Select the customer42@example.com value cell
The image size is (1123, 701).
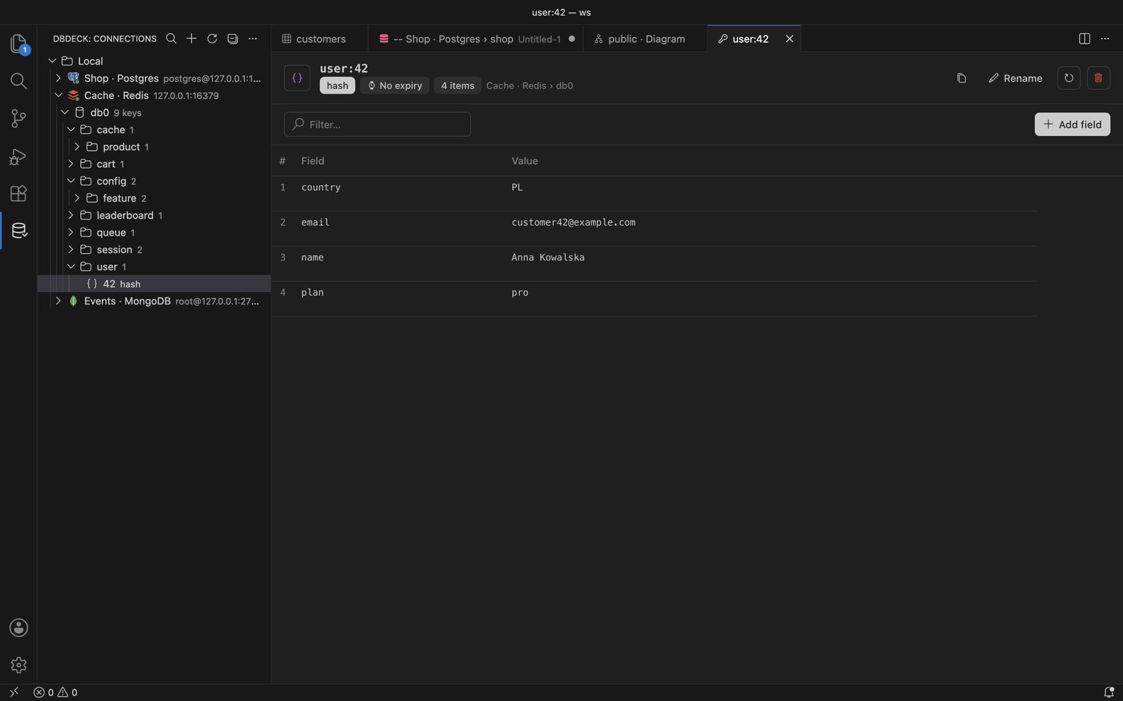(573, 223)
